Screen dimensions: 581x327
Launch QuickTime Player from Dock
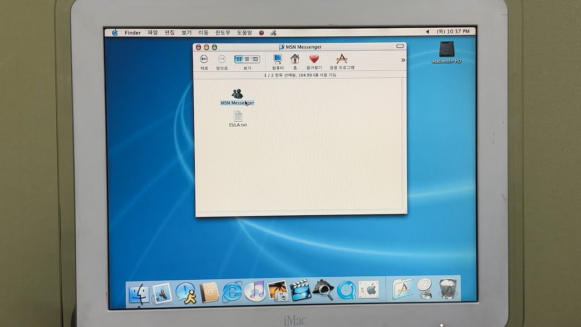(x=347, y=290)
